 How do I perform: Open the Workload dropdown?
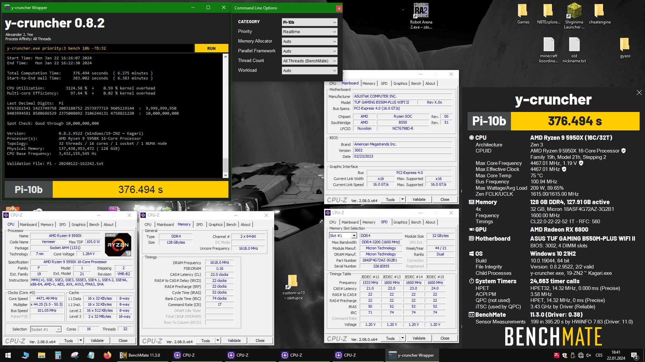(309, 70)
